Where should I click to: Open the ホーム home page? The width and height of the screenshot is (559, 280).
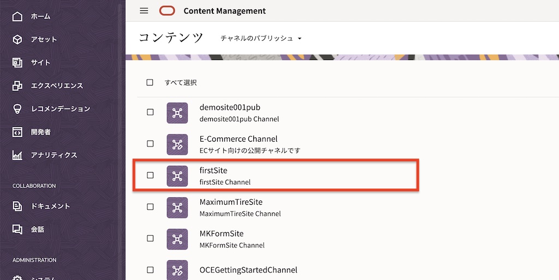click(40, 16)
